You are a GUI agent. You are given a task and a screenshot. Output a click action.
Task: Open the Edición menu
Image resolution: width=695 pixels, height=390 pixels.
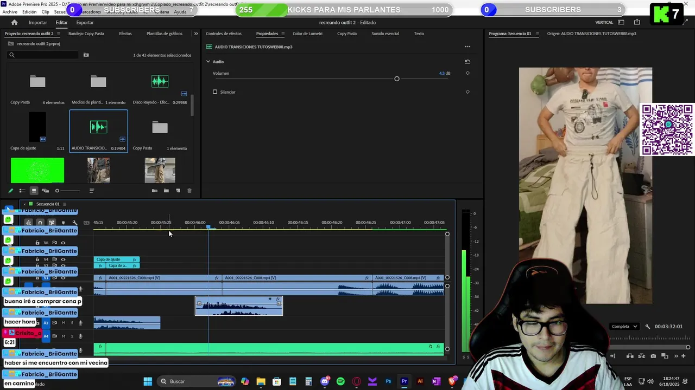tap(29, 11)
